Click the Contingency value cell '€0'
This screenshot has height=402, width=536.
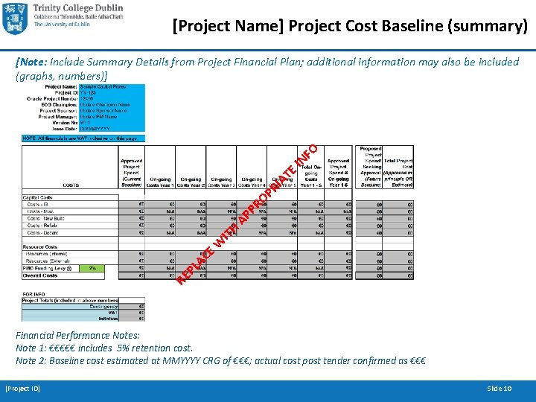coord(132,306)
